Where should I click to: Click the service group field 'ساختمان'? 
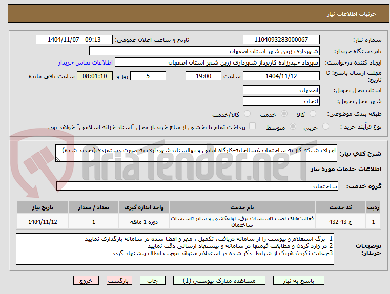coord(197,186)
